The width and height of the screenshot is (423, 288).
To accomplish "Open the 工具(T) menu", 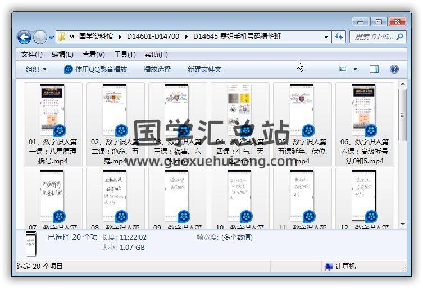I will (125, 54).
